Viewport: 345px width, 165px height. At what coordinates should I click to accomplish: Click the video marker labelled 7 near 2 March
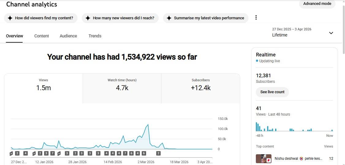(125, 153)
